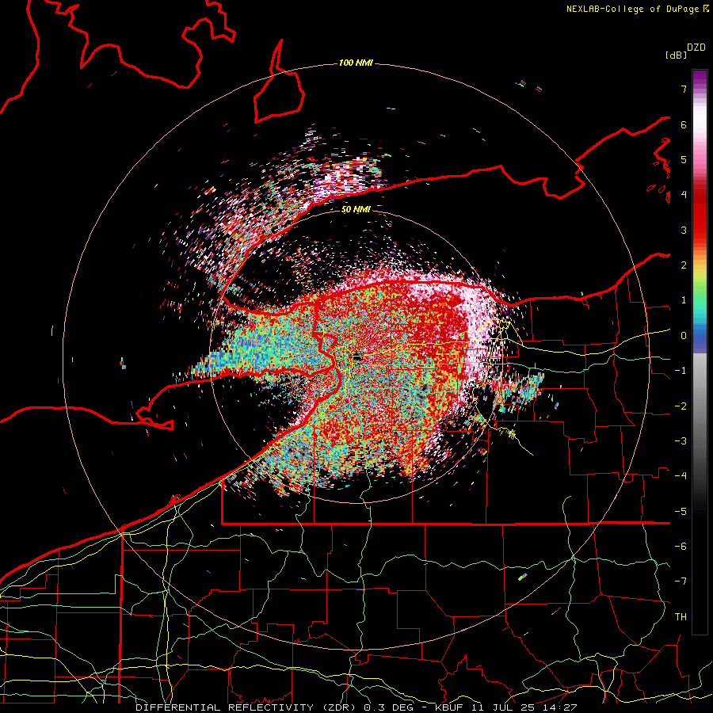Image resolution: width=713 pixels, height=713 pixels.
Task: Select the 0 value on the dB scale
Action: [x=684, y=336]
